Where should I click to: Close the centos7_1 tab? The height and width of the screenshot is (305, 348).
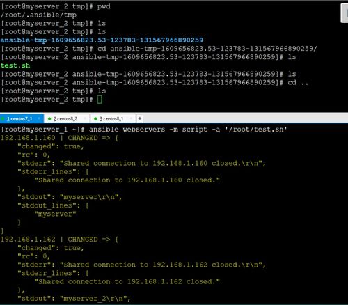[39, 118]
